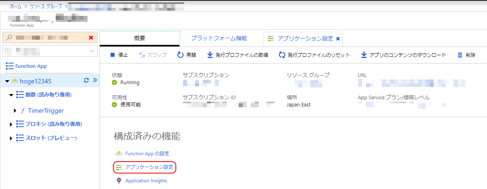
Task: Click the TimerTrigger f function icon
Action: tap(23, 111)
